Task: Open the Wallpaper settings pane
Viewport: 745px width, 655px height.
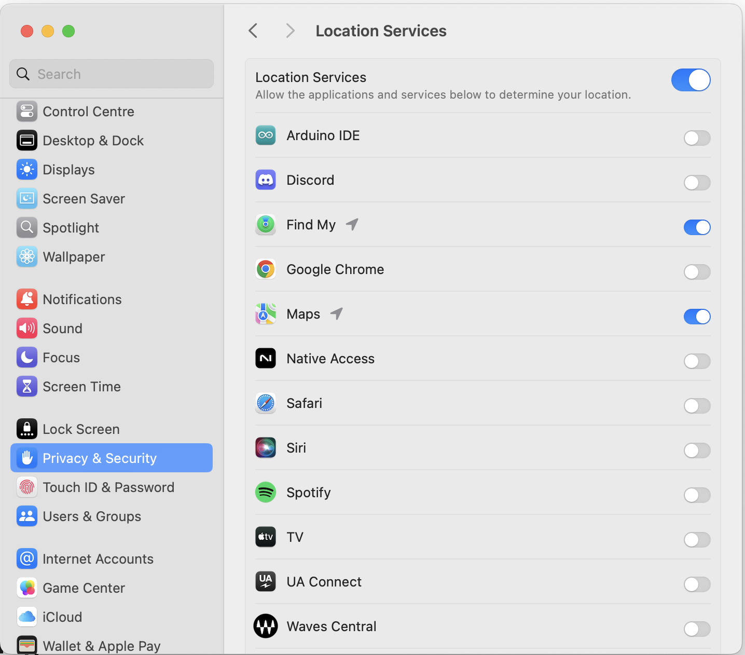Action: tap(74, 257)
